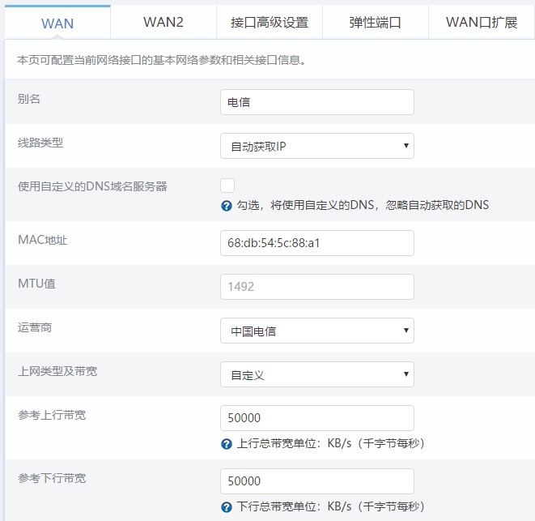
Task: Open the 线路类型 dropdown showing 自动获取IP
Action: [316, 146]
